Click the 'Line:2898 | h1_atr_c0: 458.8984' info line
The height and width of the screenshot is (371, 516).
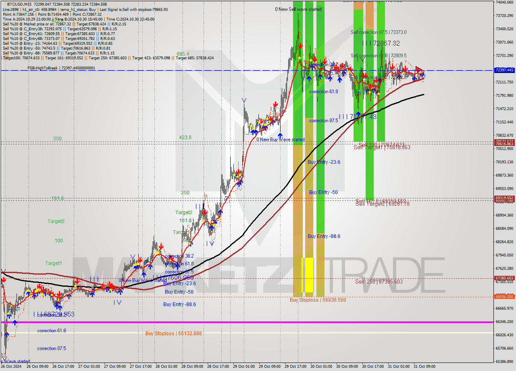point(85,9)
